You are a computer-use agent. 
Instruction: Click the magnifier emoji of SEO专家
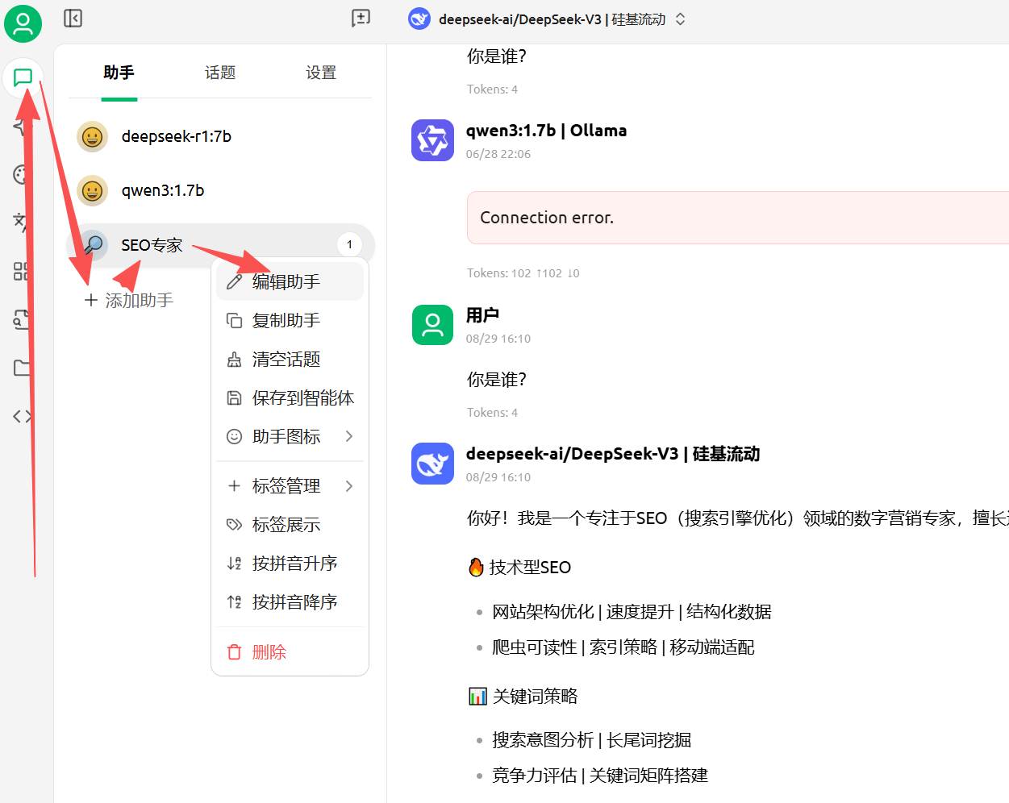92,244
